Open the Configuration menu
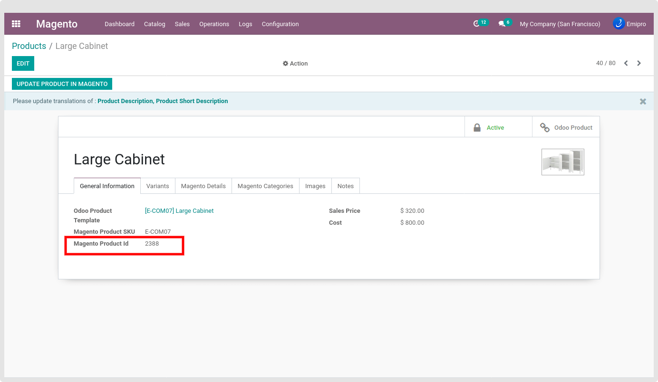The width and height of the screenshot is (658, 382). pyautogui.click(x=280, y=24)
